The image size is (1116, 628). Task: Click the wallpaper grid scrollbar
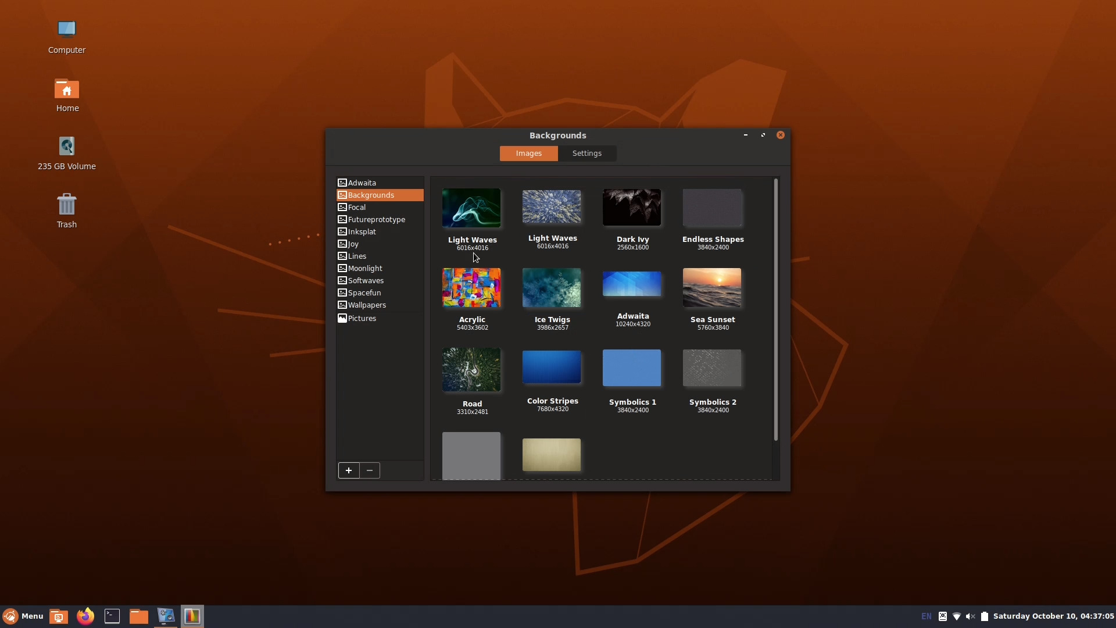(x=776, y=308)
